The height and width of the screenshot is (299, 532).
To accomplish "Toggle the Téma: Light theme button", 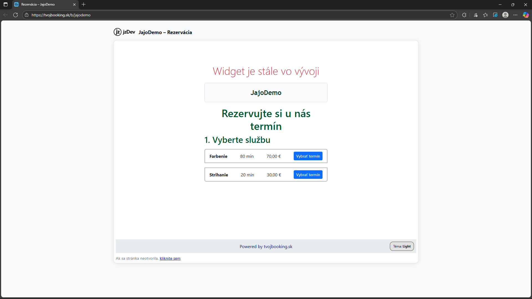I will pyautogui.click(x=402, y=246).
